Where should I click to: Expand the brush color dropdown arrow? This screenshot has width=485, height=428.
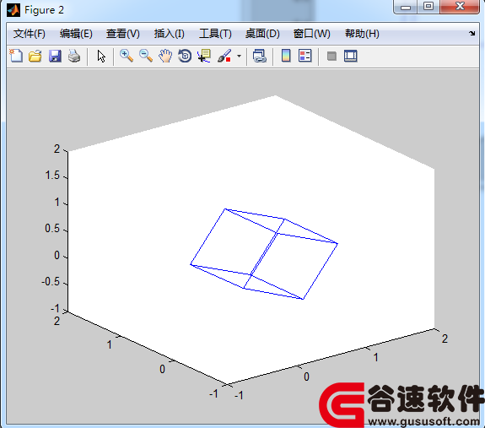tap(239, 57)
